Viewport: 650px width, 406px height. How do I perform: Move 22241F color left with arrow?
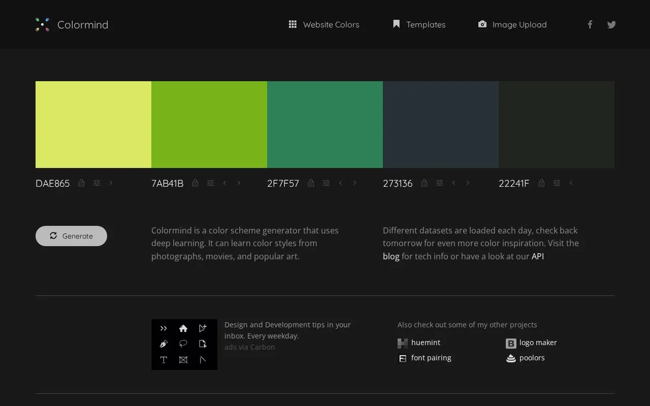[571, 183]
